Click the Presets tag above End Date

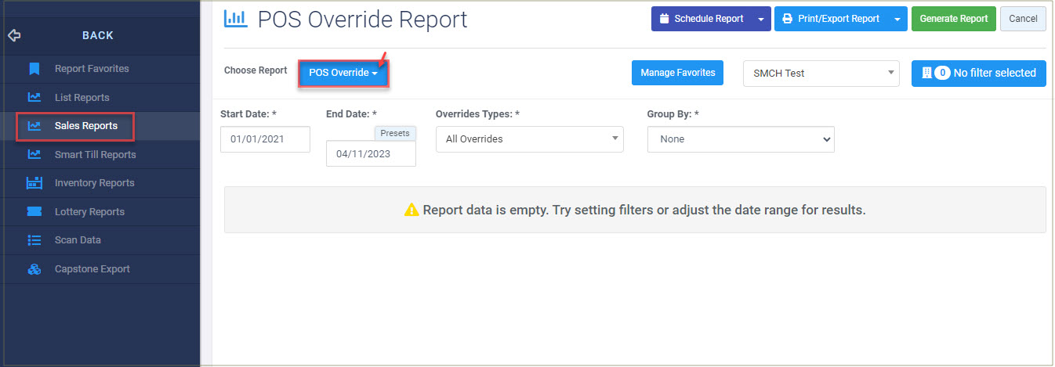[395, 134]
